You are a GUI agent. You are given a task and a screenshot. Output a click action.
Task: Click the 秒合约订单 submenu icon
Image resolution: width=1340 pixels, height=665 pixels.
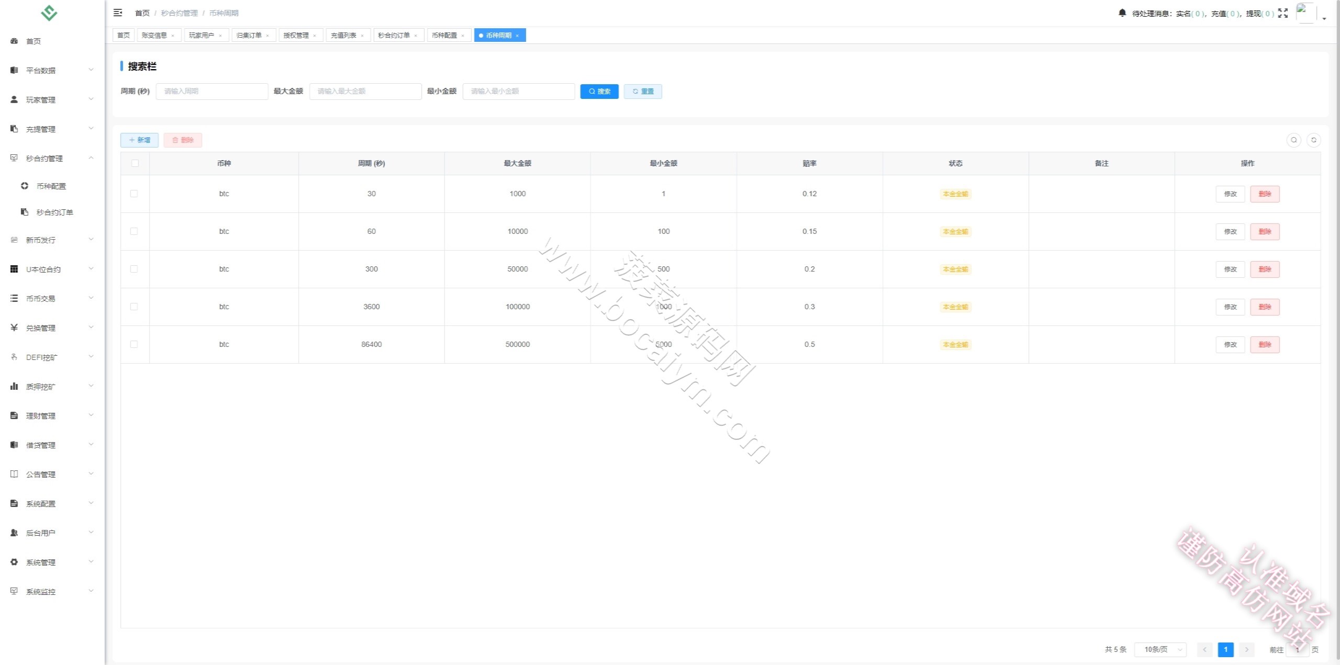tap(25, 212)
